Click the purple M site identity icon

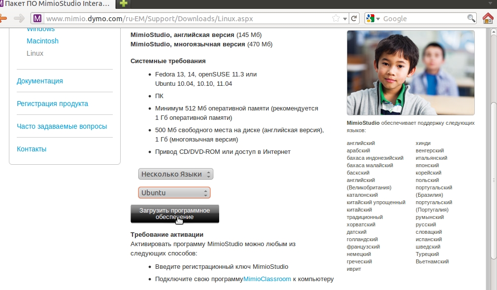click(37, 18)
